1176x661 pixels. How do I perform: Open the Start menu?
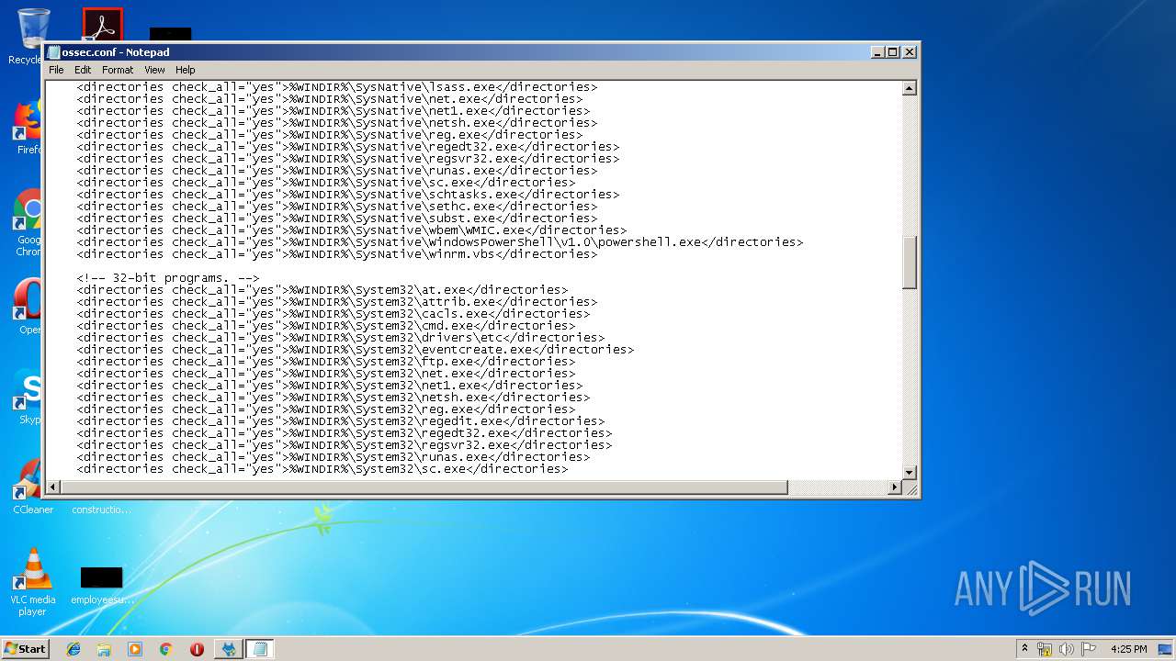tap(26, 649)
